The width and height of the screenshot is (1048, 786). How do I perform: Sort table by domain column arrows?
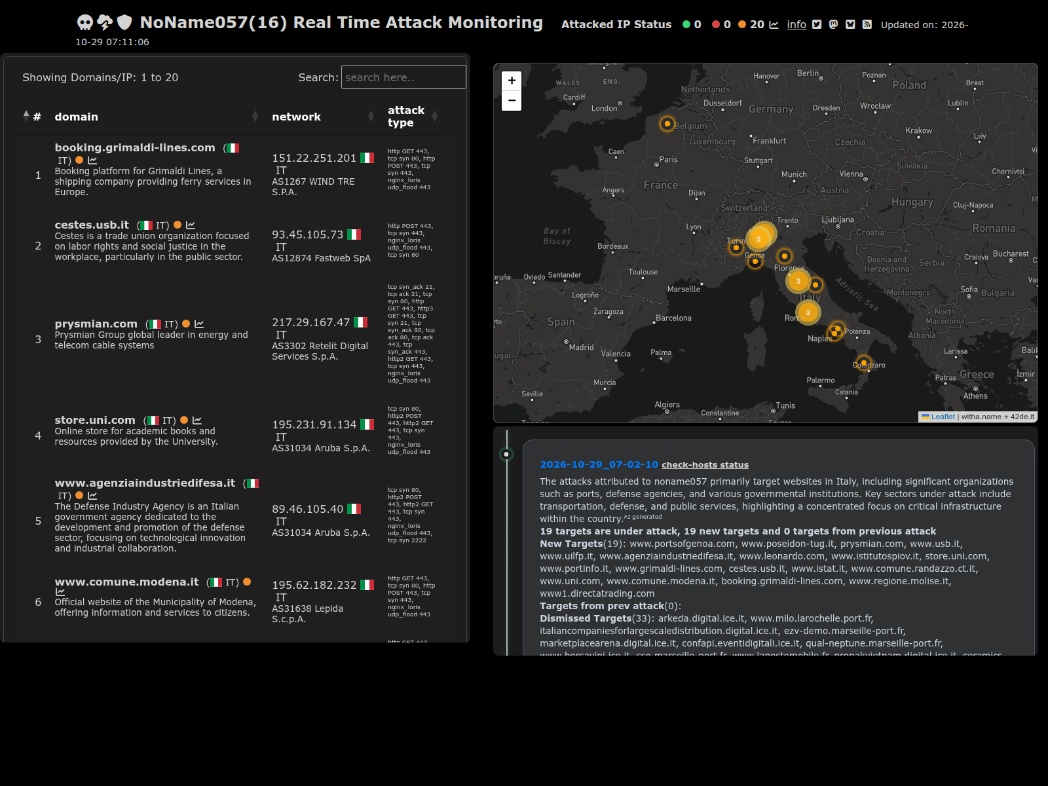pyautogui.click(x=255, y=117)
